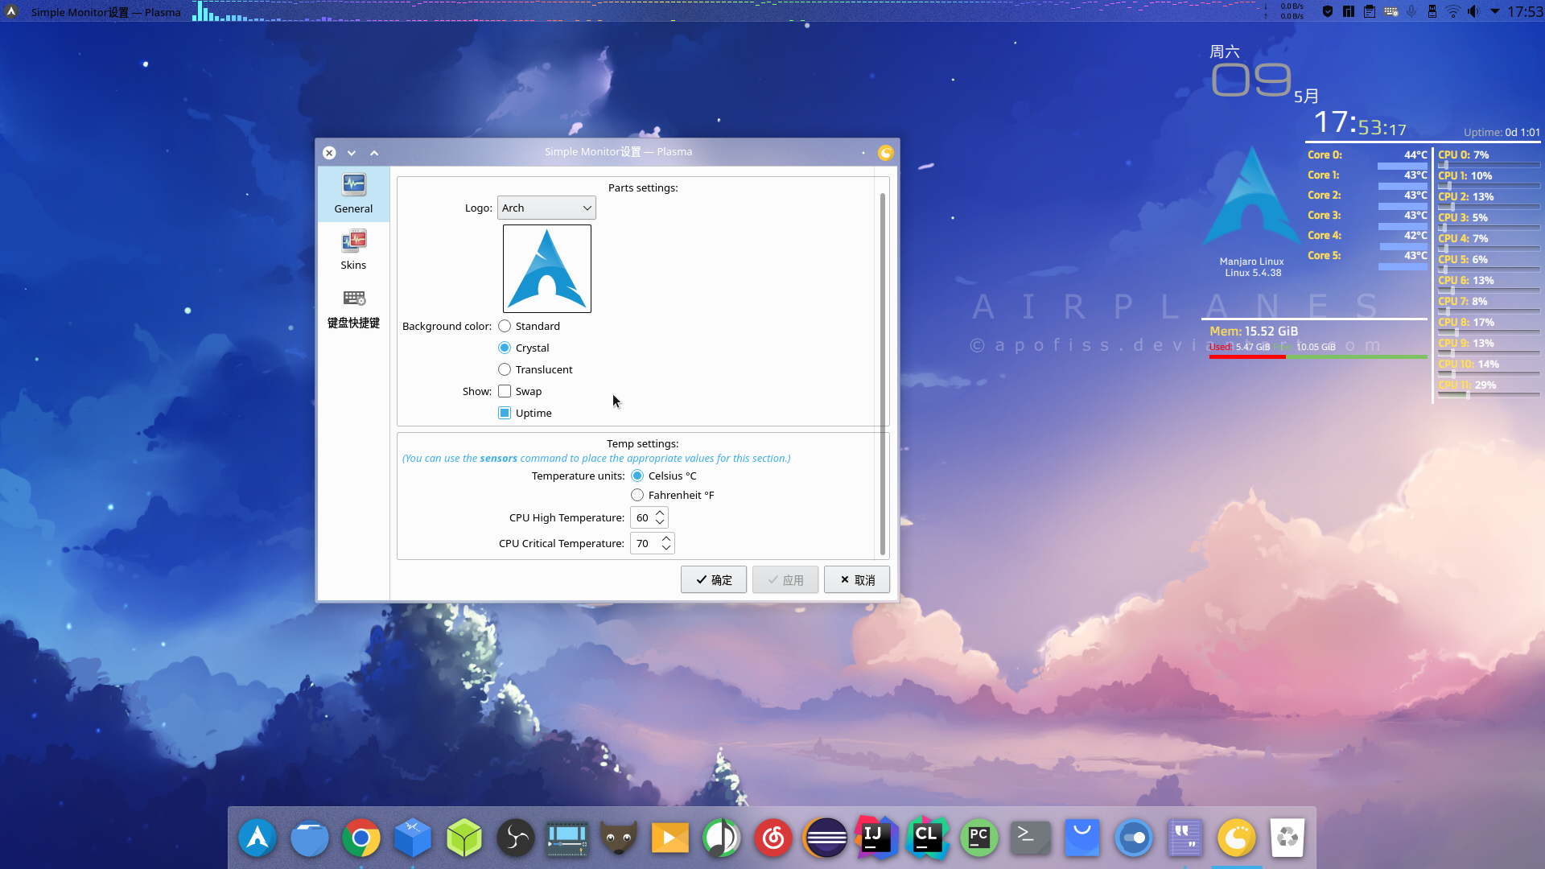
Task: Open the Skins section in the sidebar
Action: (x=353, y=248)
